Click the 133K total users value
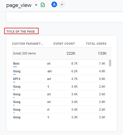 click(102, 53)
